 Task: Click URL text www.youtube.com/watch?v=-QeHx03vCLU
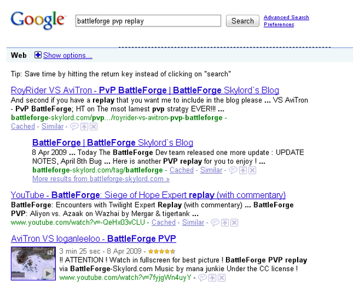click(x=78, y=222)
